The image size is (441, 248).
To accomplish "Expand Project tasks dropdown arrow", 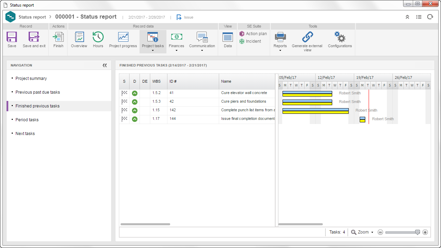I will (153, 51).
